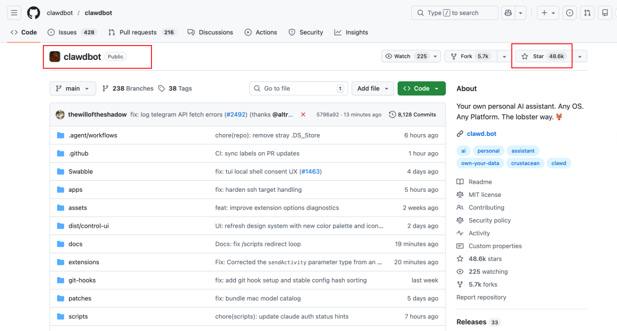Screen dimensions: 617x331
Task: Open the plus Create new dropdown
Action: [x=548, y=13]
